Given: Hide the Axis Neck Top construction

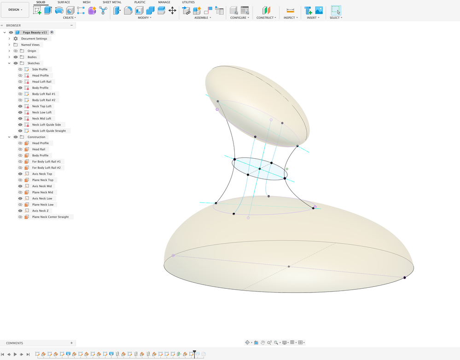Looking at the screenshot, I should point(20,174).
